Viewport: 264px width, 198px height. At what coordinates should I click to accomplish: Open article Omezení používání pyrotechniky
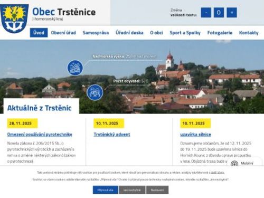coord(40,135)
